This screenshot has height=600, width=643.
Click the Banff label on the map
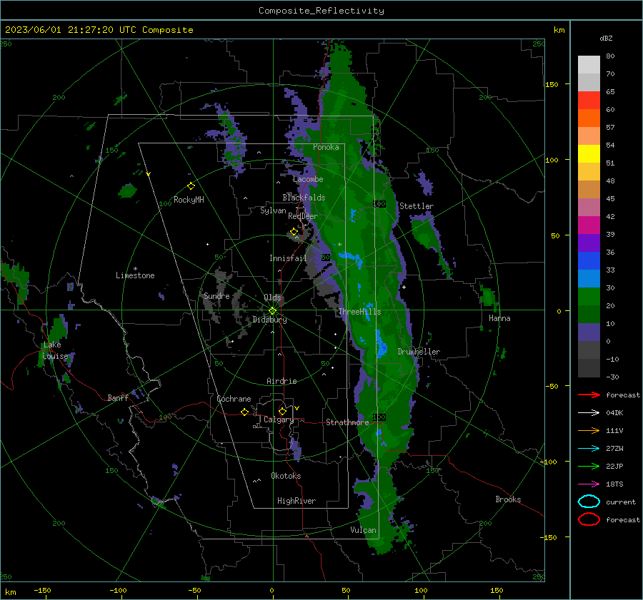click(118, 397)
